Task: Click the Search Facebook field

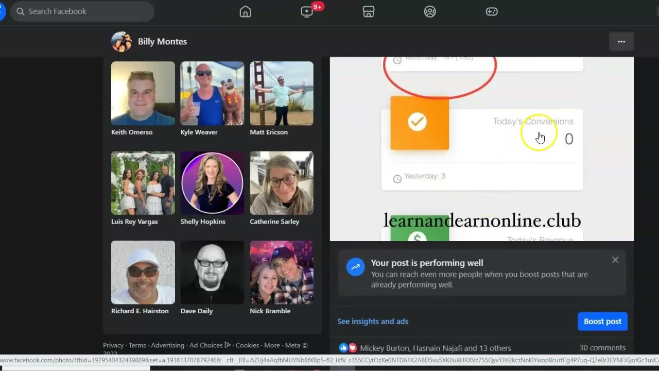Action: coord(82,11)
